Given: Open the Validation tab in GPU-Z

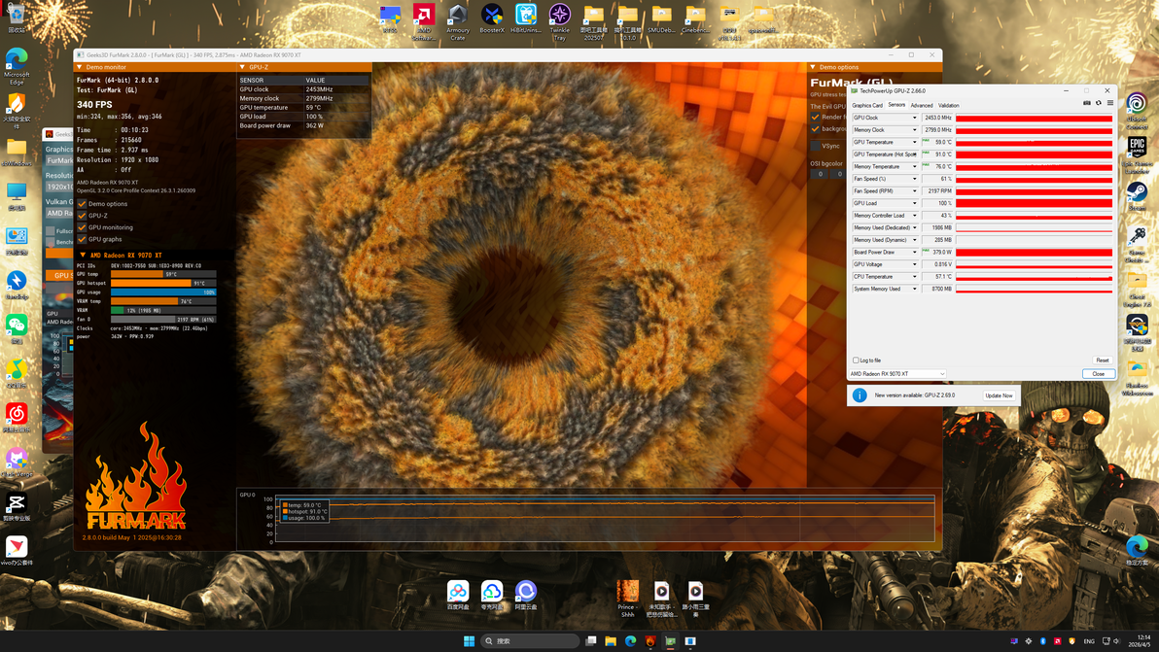Looking at the screenshot, I should [948, 106].
